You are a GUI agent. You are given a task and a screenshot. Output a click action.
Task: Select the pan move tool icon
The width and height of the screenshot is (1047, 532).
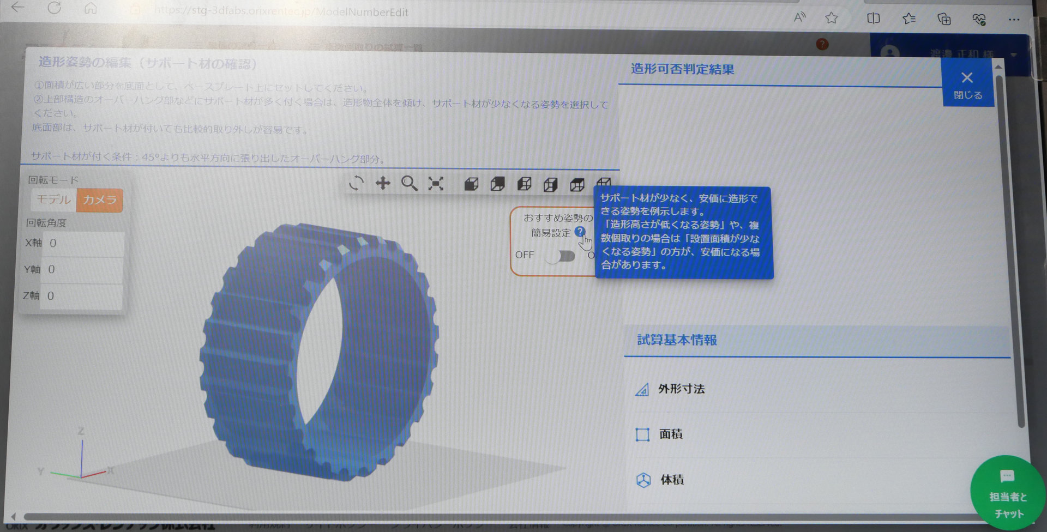pyautogui.click(x=383, y=183)
